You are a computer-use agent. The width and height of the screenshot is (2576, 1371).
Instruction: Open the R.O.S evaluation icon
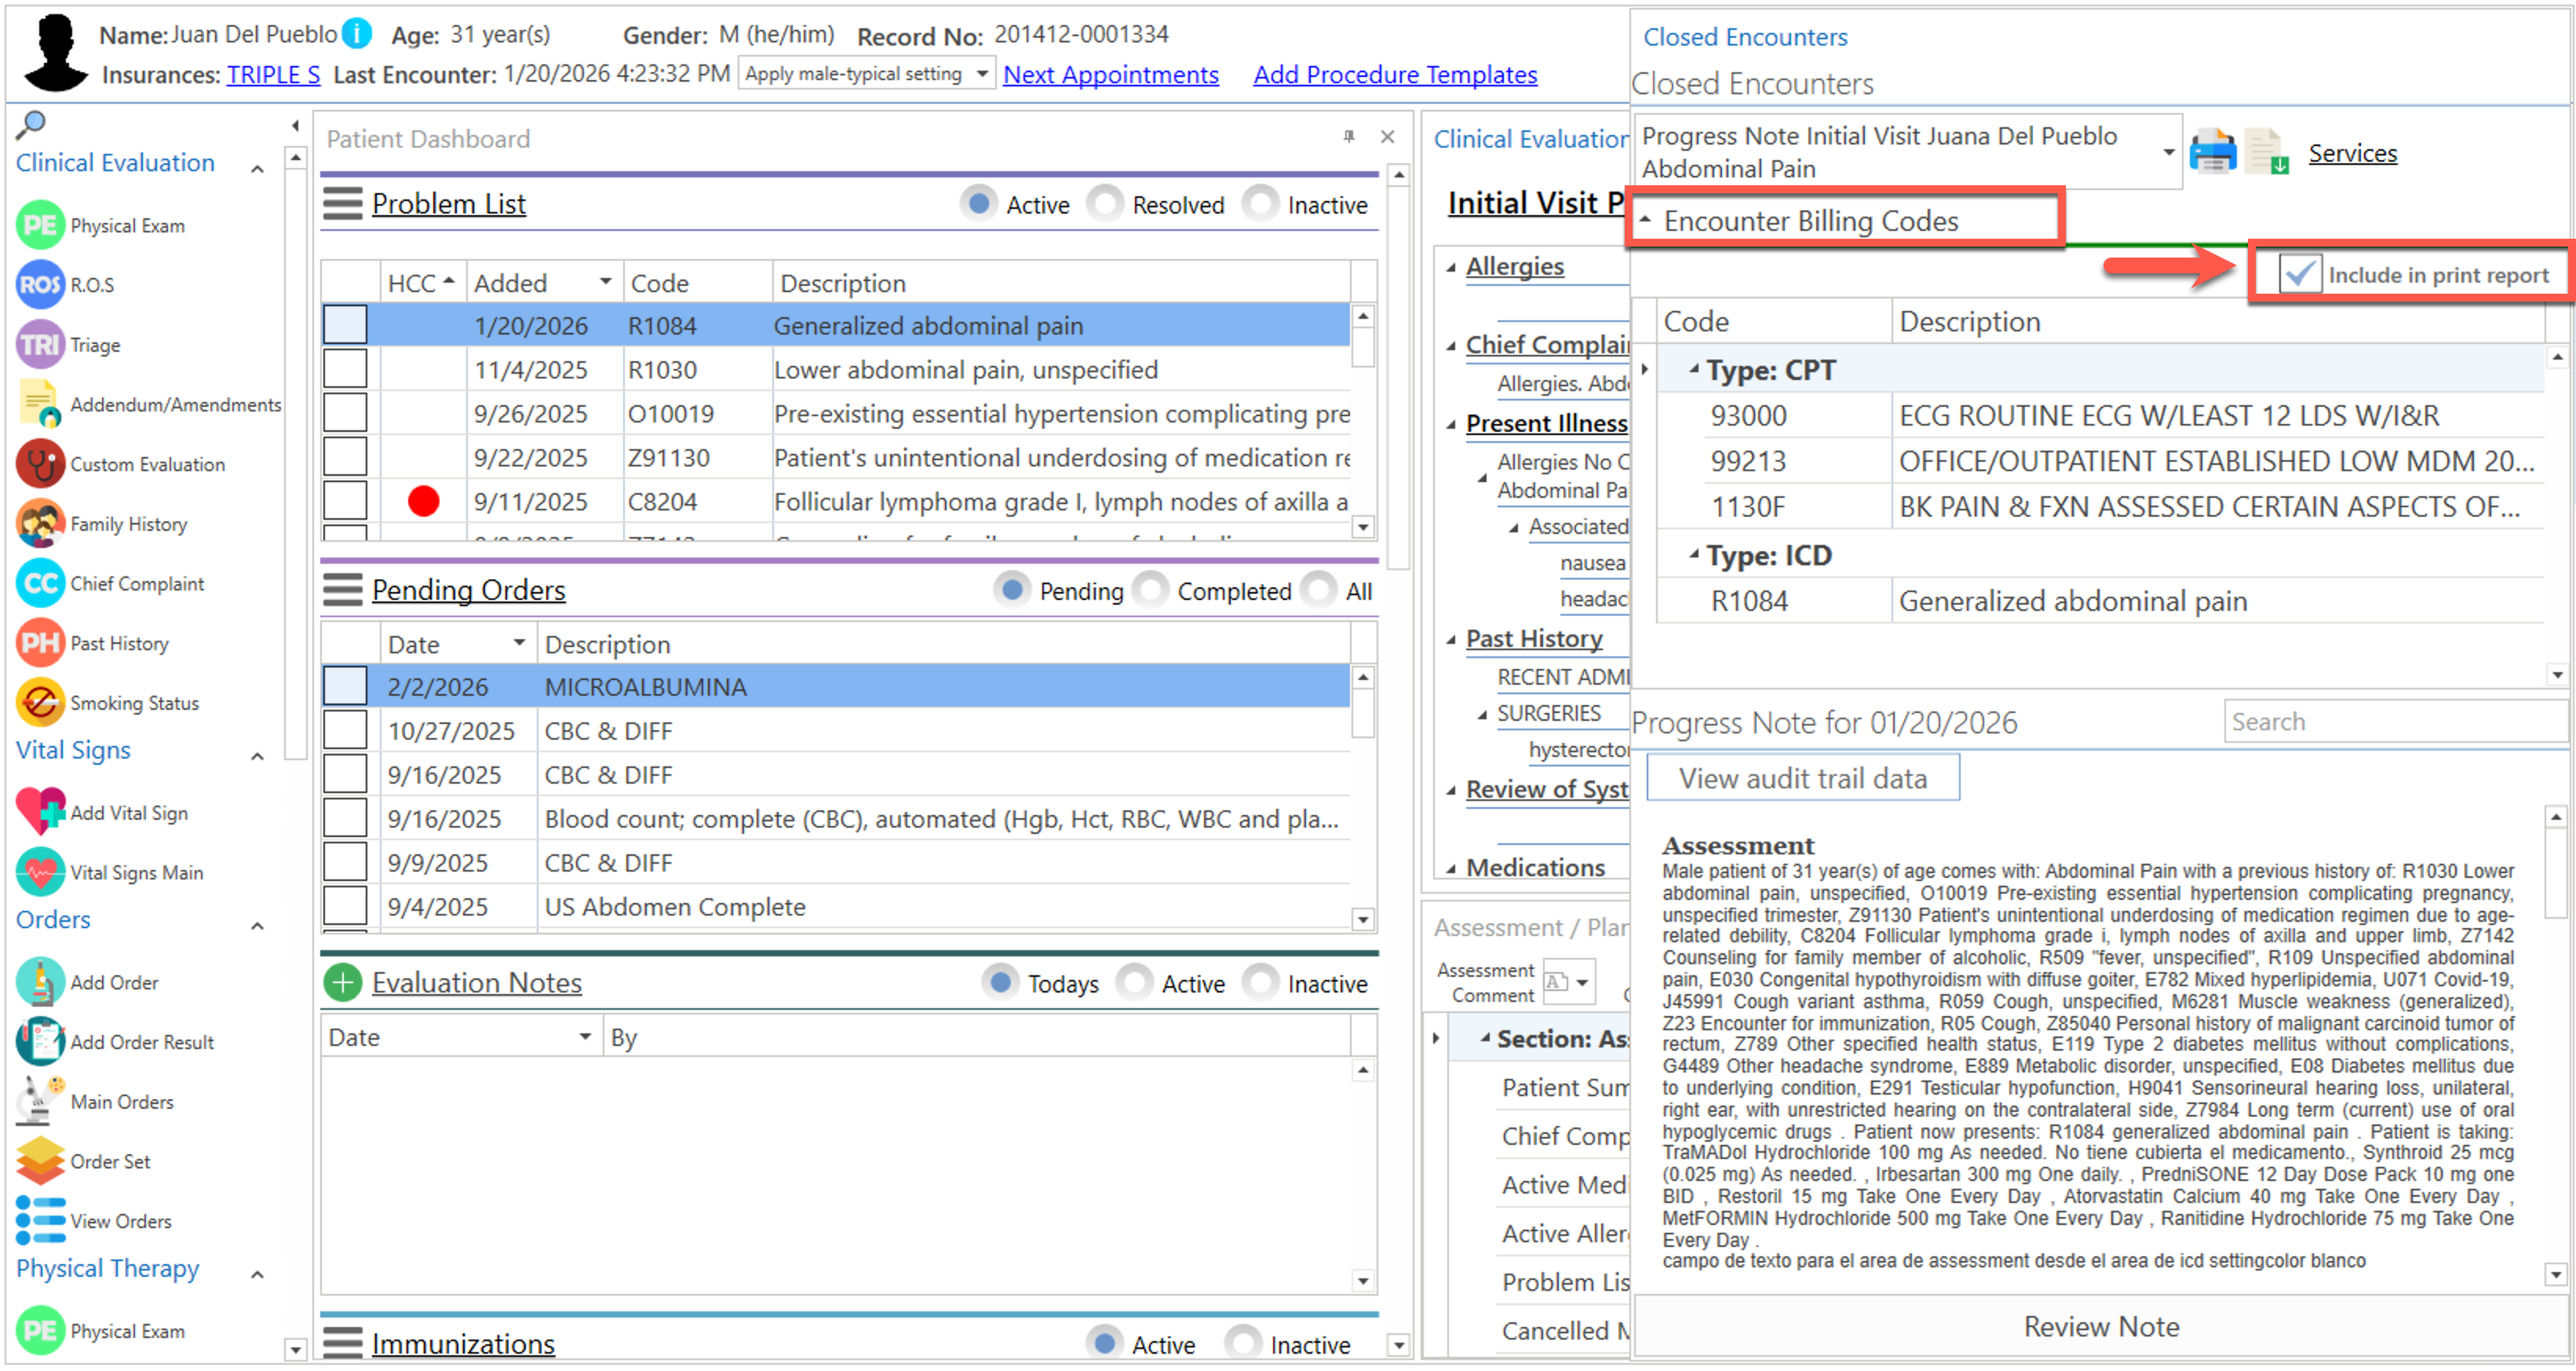[40, 285]
